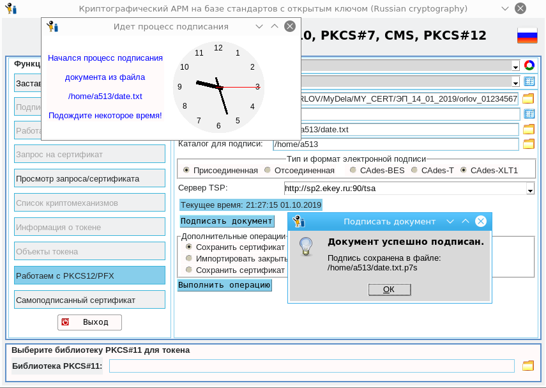Expand the TSP server dropdown list

coord(530,189)
